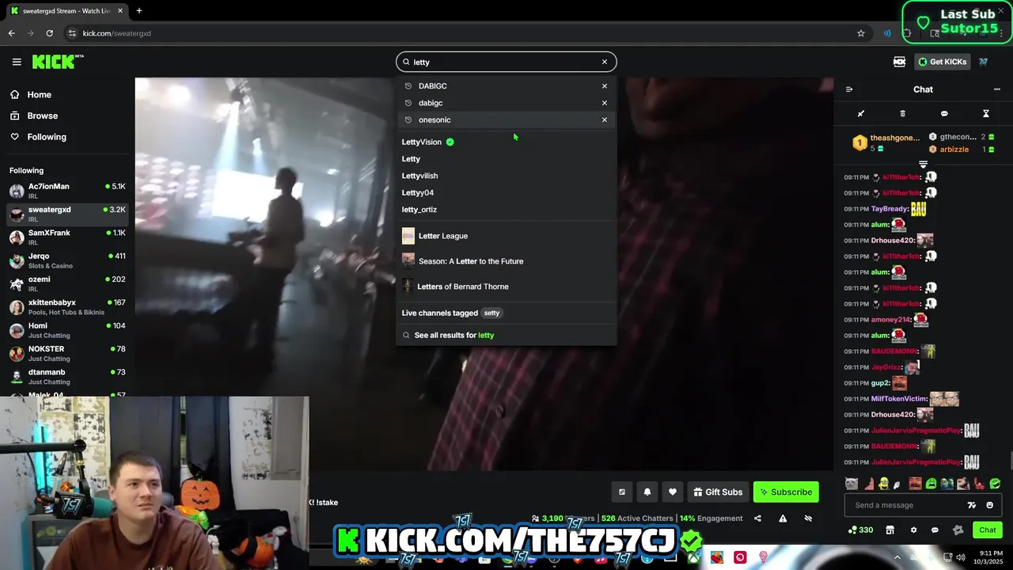1013x570 pixels.
Task: Click the hourglass icon in chat toolbar
Action: (986, 114)
